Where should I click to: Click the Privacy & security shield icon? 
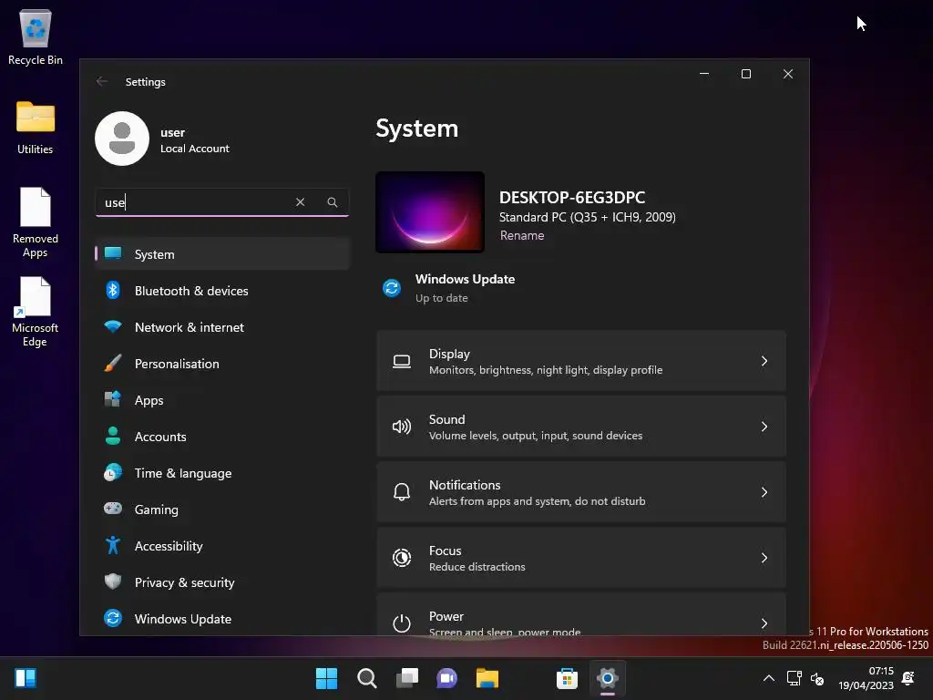[x=112, y=582]
